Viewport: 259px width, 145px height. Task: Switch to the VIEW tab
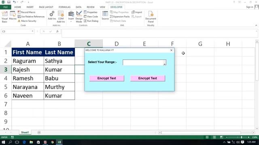(x=102, y=7)
